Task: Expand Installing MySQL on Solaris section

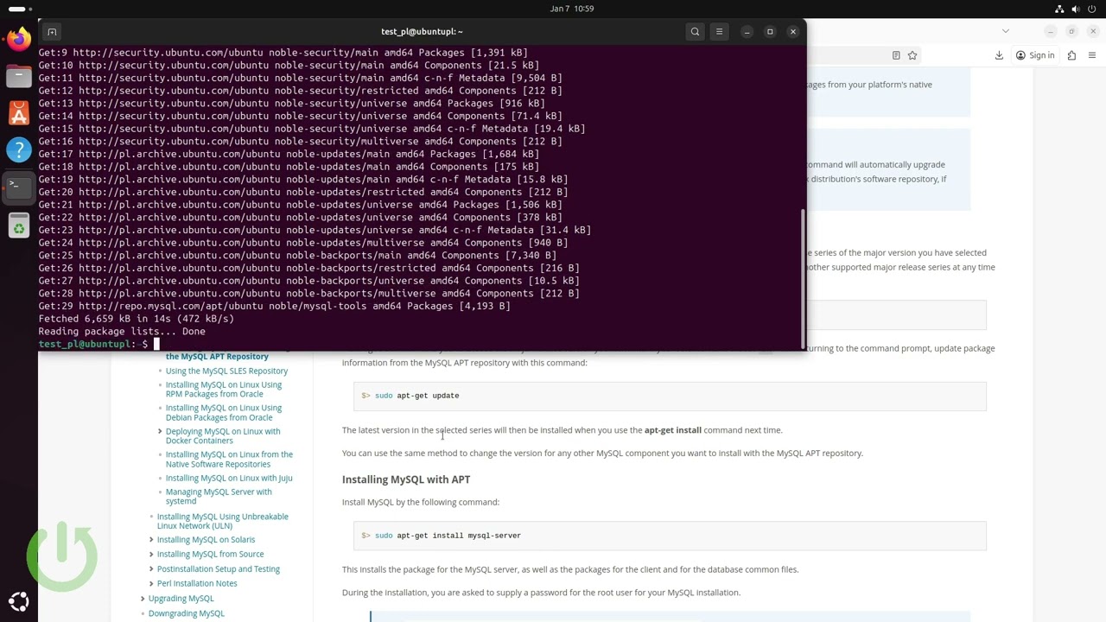Action: pyautogui.click(x=151, y=539)
